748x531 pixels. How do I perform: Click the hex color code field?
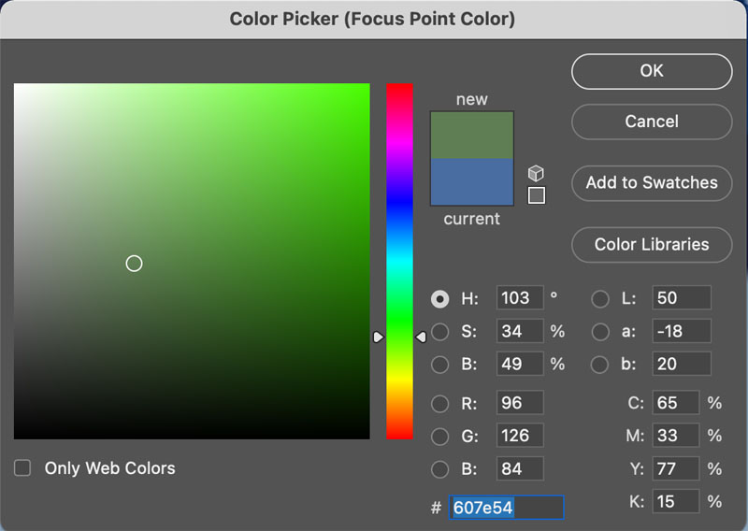[x=506, y=508]
